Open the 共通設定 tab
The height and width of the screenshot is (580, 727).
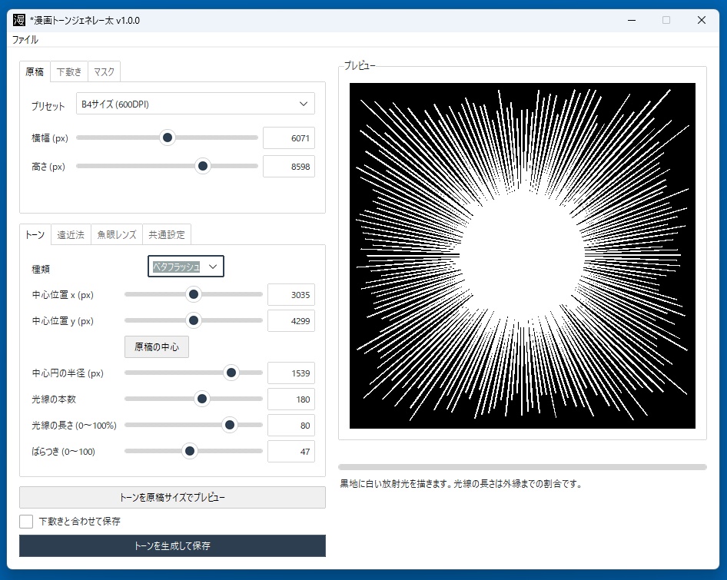click(167, 234)
